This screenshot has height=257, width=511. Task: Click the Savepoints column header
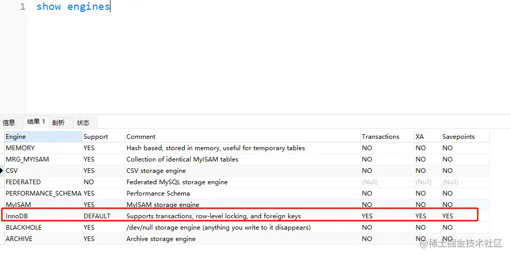pyautogui.click(x=458, y=137)
